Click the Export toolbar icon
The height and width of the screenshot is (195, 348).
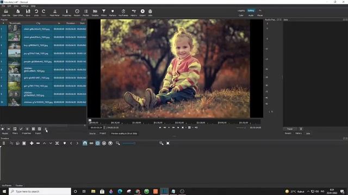click(142, 12)
